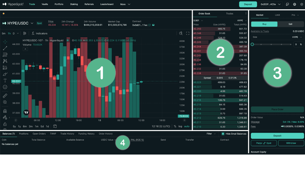Expand the HYPE/USDC pair selector
Screen dimensions: 305x183
coord(32,23)
